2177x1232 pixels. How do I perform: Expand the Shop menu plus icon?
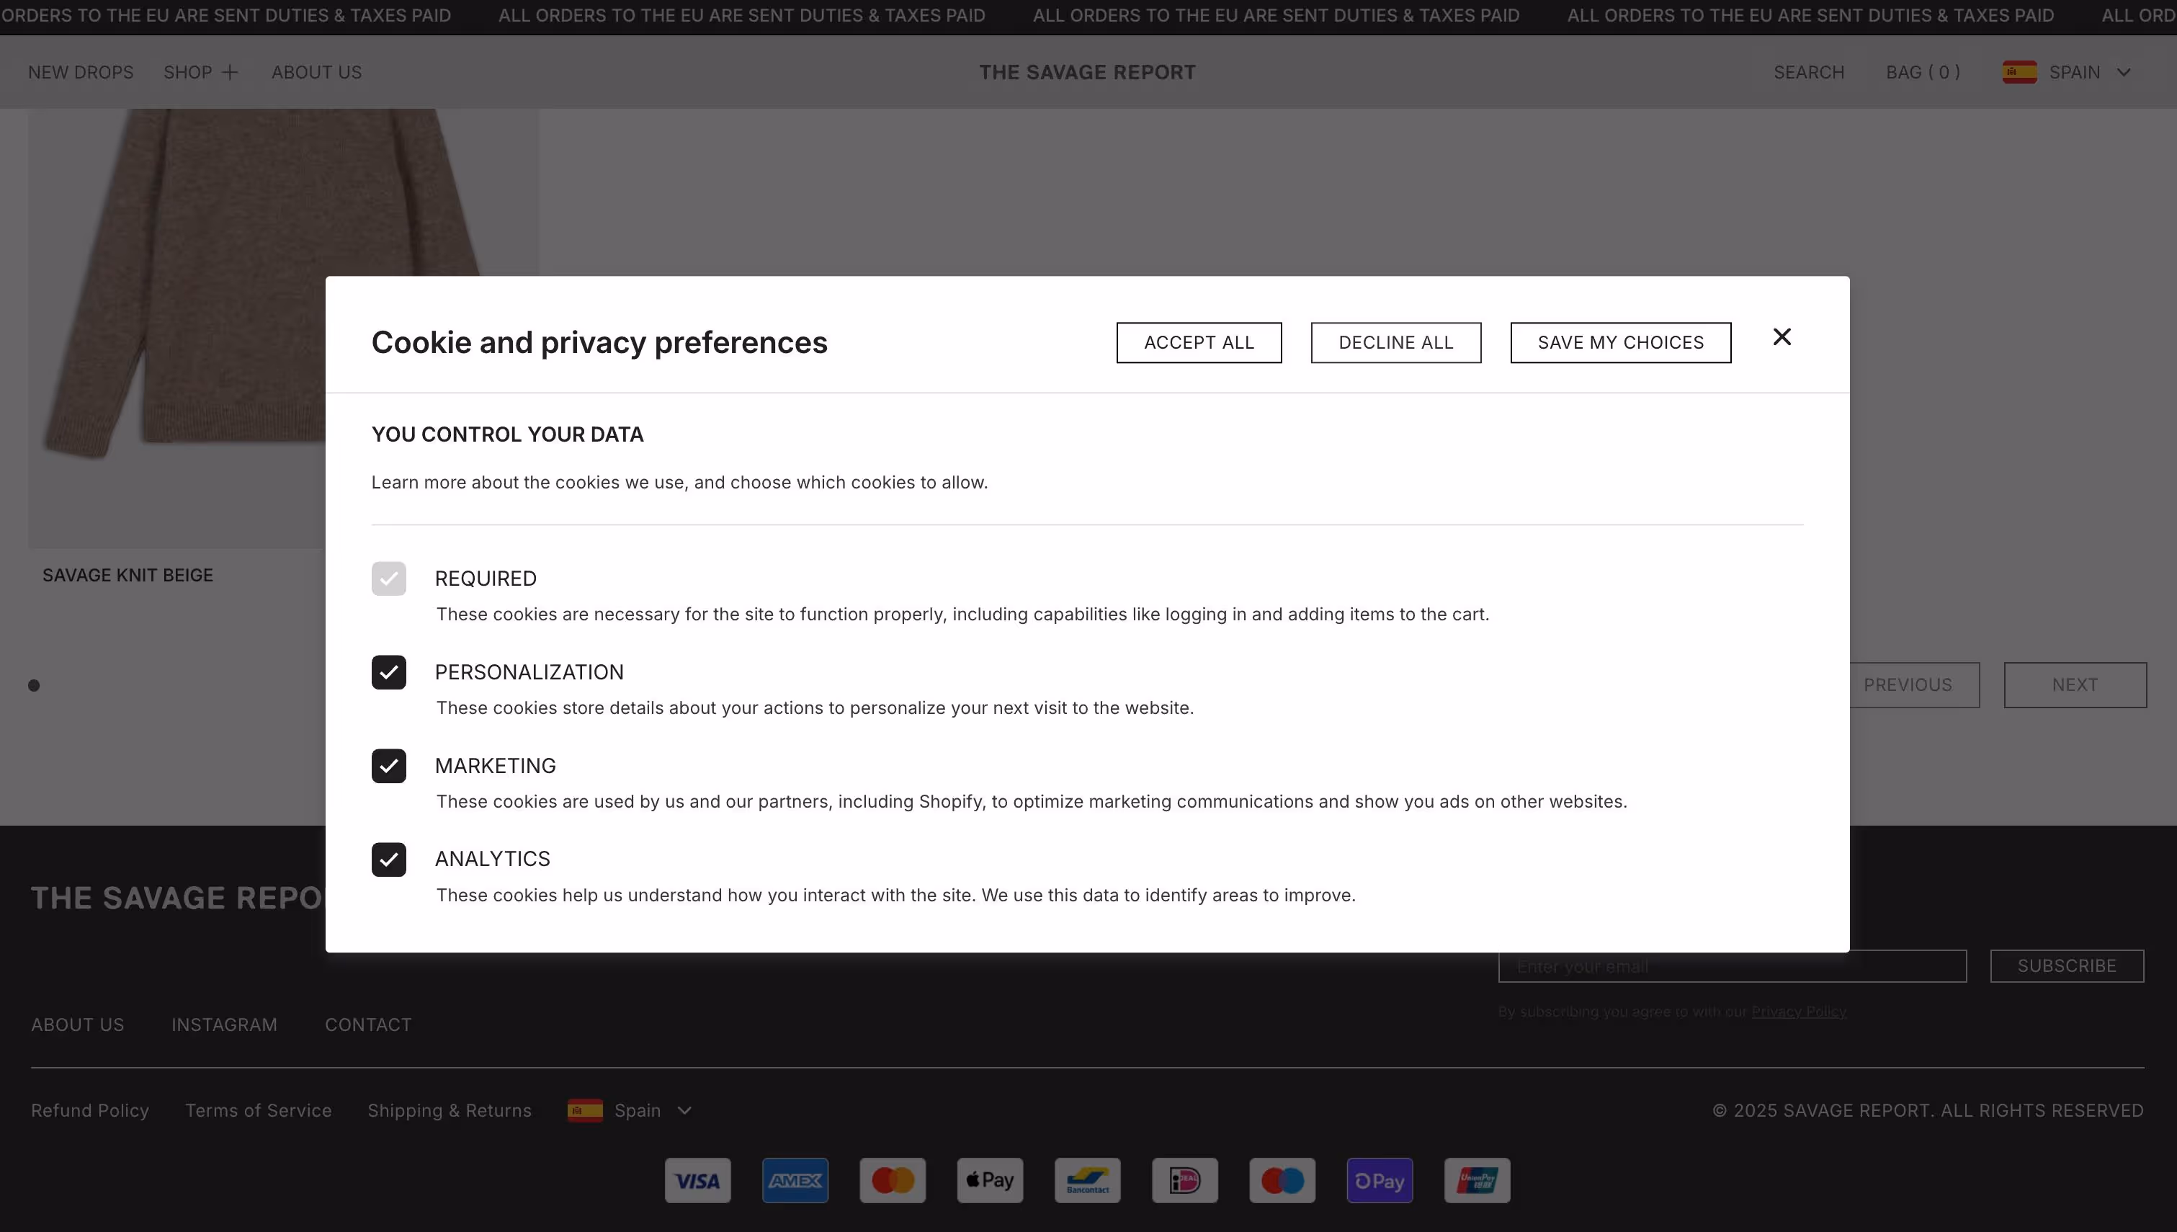[x=229, y=72]
